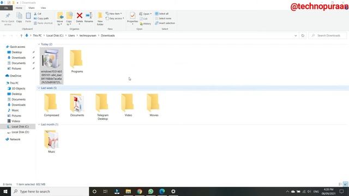Open Chrome from the taskbar
Screen dimensions: 349x196
(x=140, y=191)
